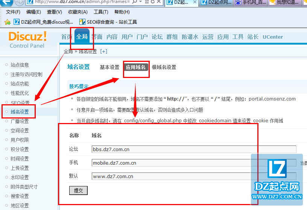307x210 pixels.
Task: Click the search magnifier icon in address bar
Action: click(134, 2)
